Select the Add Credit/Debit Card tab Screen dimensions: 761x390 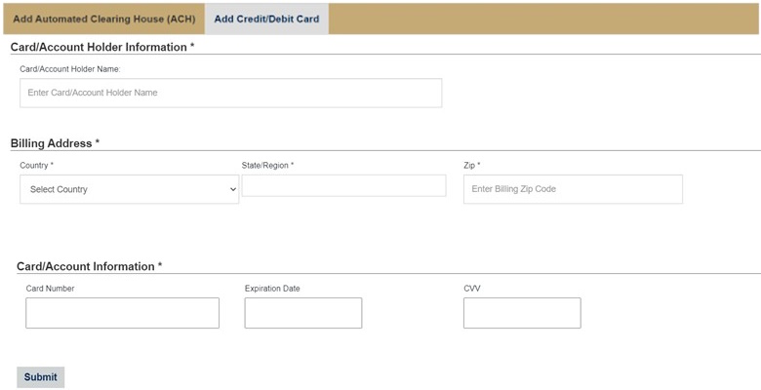[266, 19]
